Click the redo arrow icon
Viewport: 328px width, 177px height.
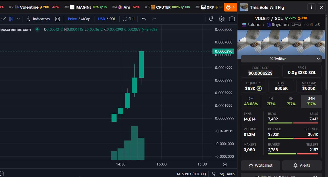154,19
